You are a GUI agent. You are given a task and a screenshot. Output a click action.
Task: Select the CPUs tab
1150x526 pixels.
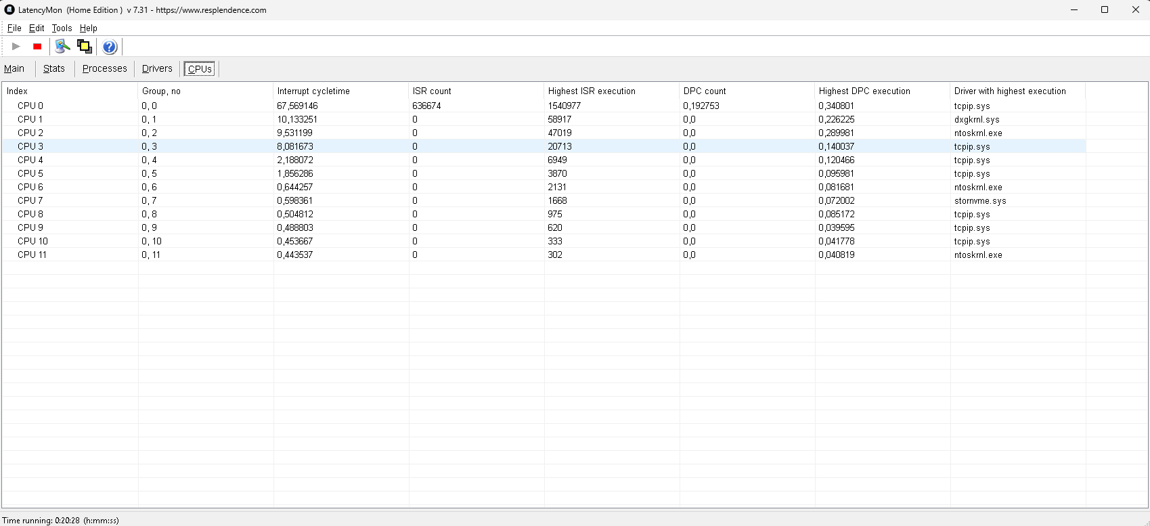pos(200,68)
